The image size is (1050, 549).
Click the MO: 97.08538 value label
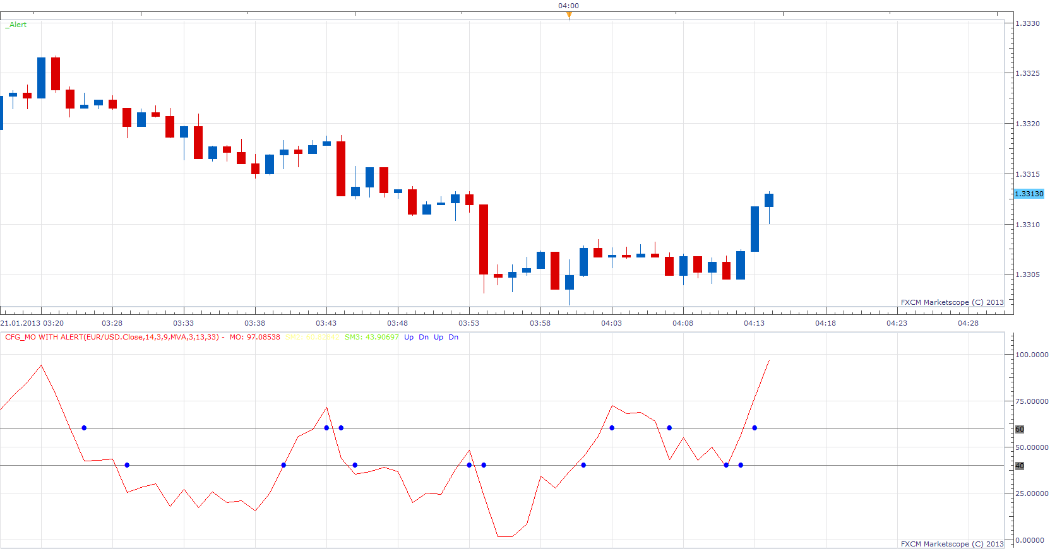(254, 337)
